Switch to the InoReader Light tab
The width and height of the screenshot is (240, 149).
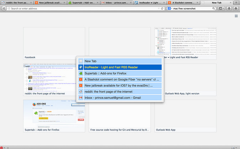tap(150, 2)
